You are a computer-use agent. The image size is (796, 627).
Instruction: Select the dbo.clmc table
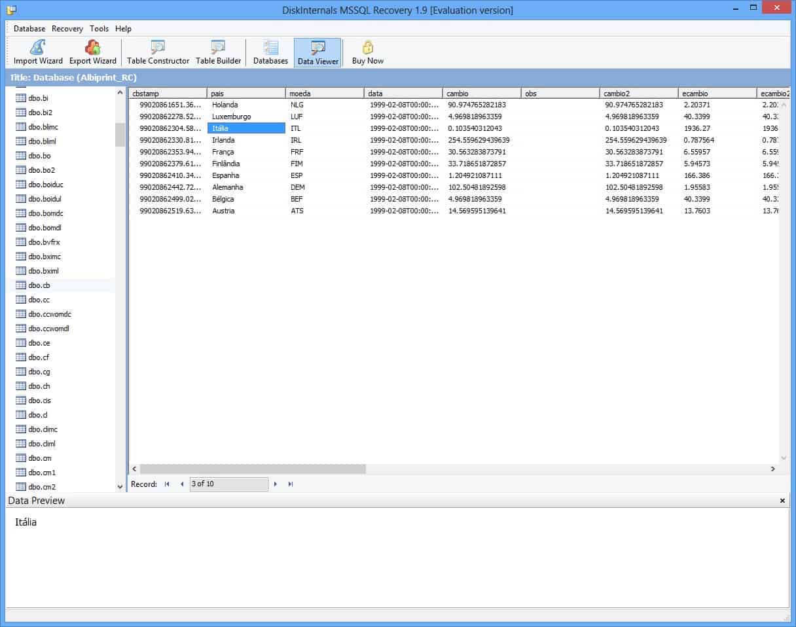[43, 429]
